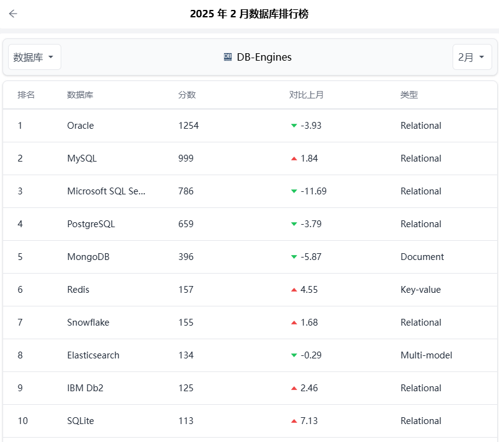Select the MongoDB database name
This screenshot has width=499, height=442.
89,257
